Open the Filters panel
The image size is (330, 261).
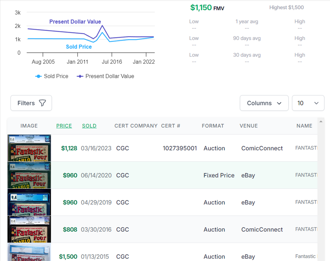click(31, 103)
